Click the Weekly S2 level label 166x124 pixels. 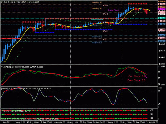(x=97, y=37)
